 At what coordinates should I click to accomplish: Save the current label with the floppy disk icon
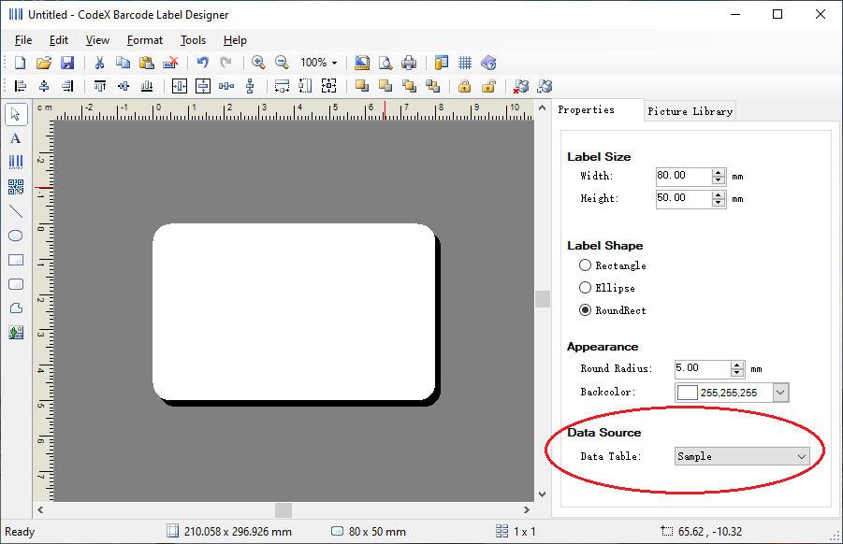67,63
